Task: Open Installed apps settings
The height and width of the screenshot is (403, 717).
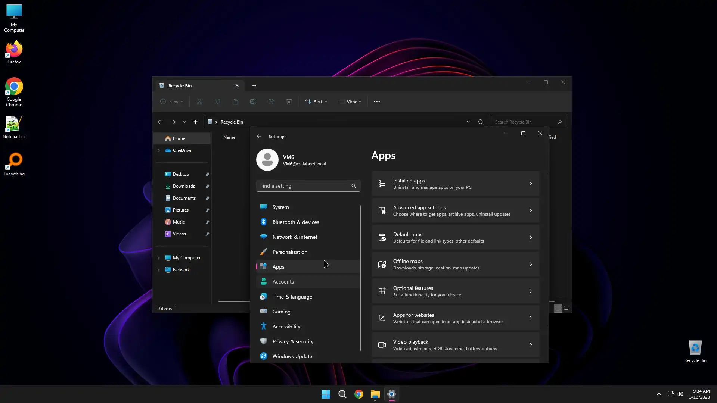Action: (455, 184)
